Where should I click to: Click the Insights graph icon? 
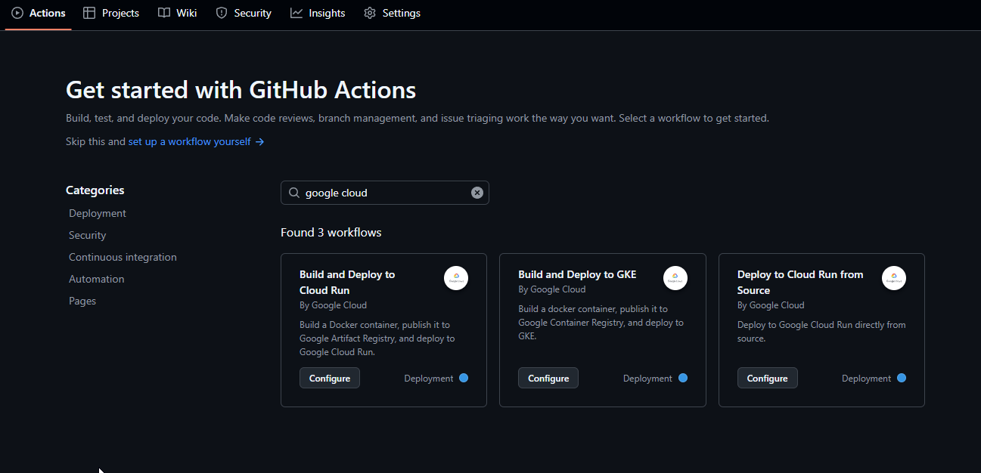296,13
